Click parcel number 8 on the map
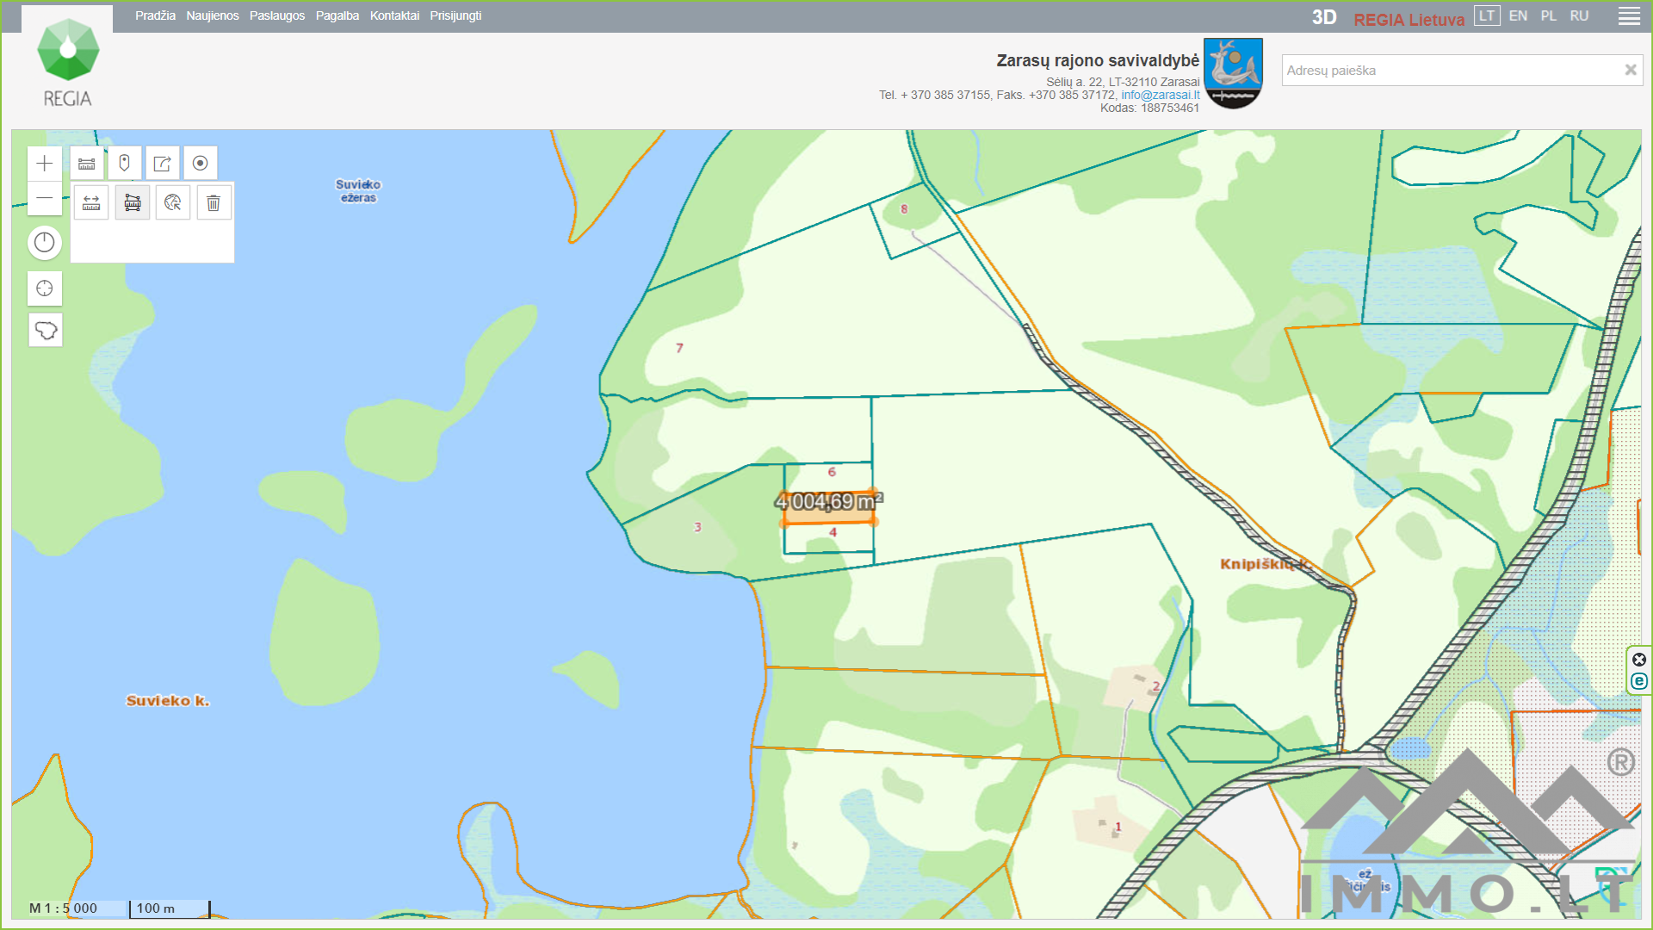Image resolution: width=1653 pixels, height=930 pixels. point(904,208)
